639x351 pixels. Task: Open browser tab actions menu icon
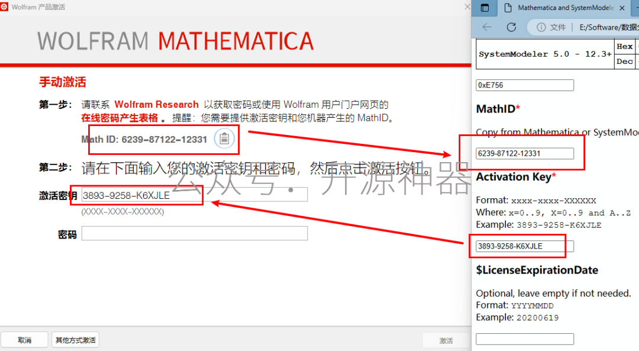tap(485, 8)
